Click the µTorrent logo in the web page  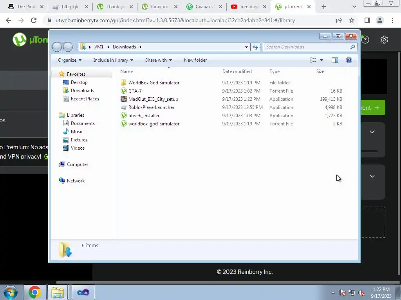click(x=30, y=39)
